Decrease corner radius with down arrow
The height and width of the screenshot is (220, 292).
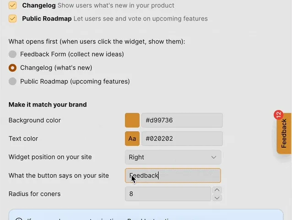[x=217, y=198]
